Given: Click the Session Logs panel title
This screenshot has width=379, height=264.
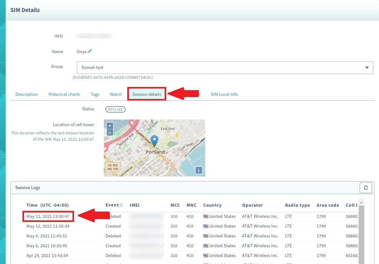Looking at the screenshot, I should pyautogui.click(x=28, y=188).
